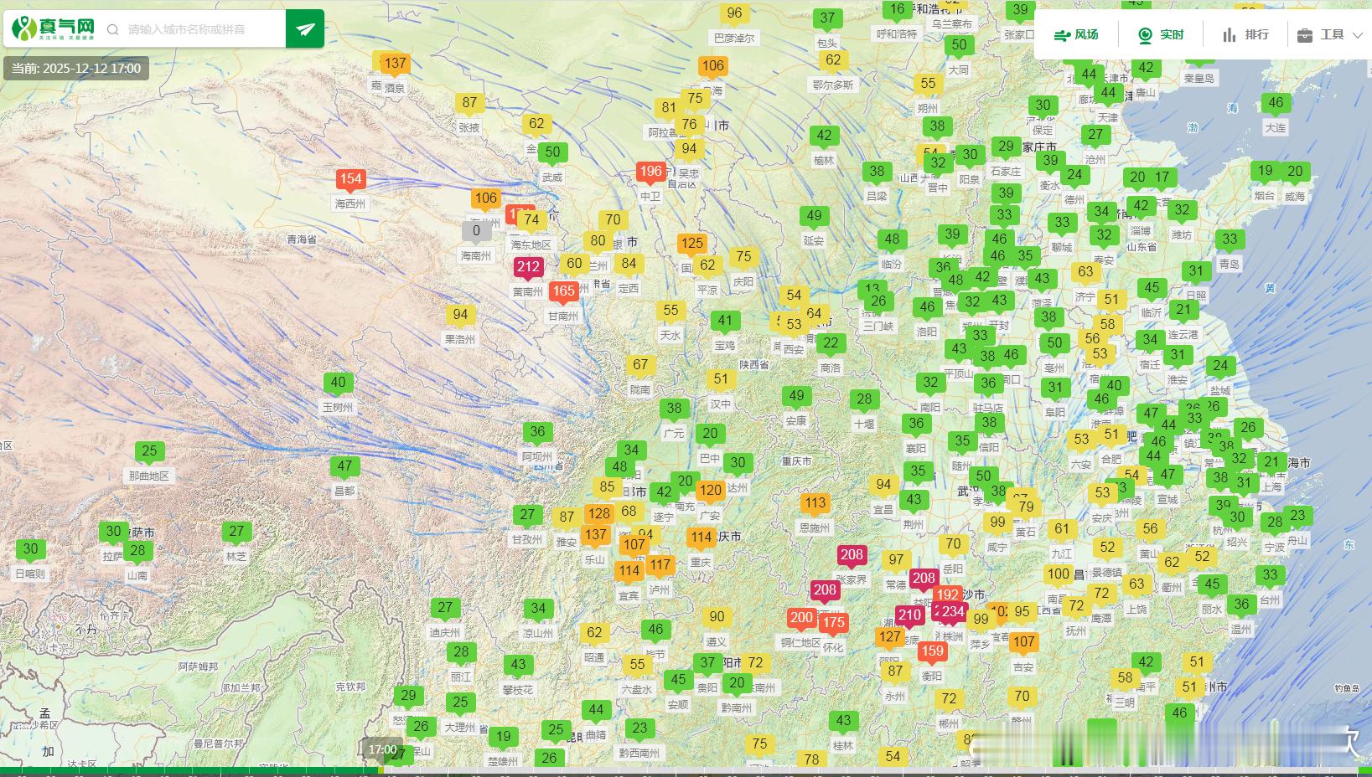Select the 154 AQI marker for 海西州
The height and width of the screenshot is (777, 1372).
click(x=350, y=179)
